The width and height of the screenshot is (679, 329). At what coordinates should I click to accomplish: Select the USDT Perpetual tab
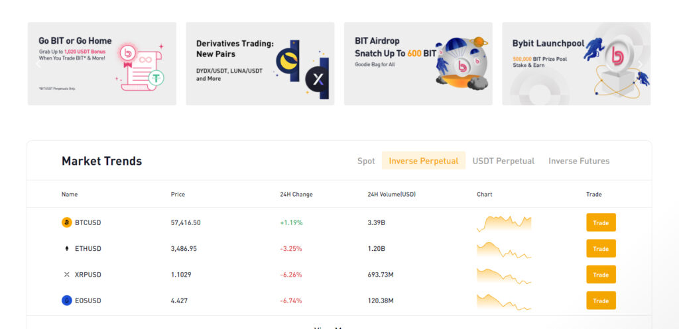[x=503, y=161]
